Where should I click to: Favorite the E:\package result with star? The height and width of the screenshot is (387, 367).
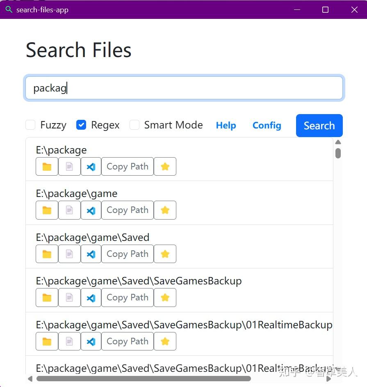tap(165, 167)
